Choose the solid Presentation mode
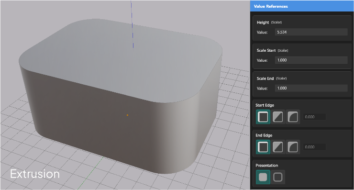The image size is (354, 190). 263,177
